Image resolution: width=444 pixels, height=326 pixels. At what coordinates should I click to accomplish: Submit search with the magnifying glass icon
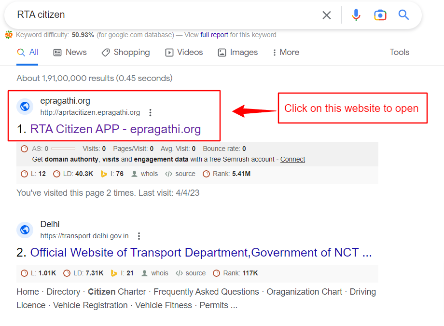(403, 15)
